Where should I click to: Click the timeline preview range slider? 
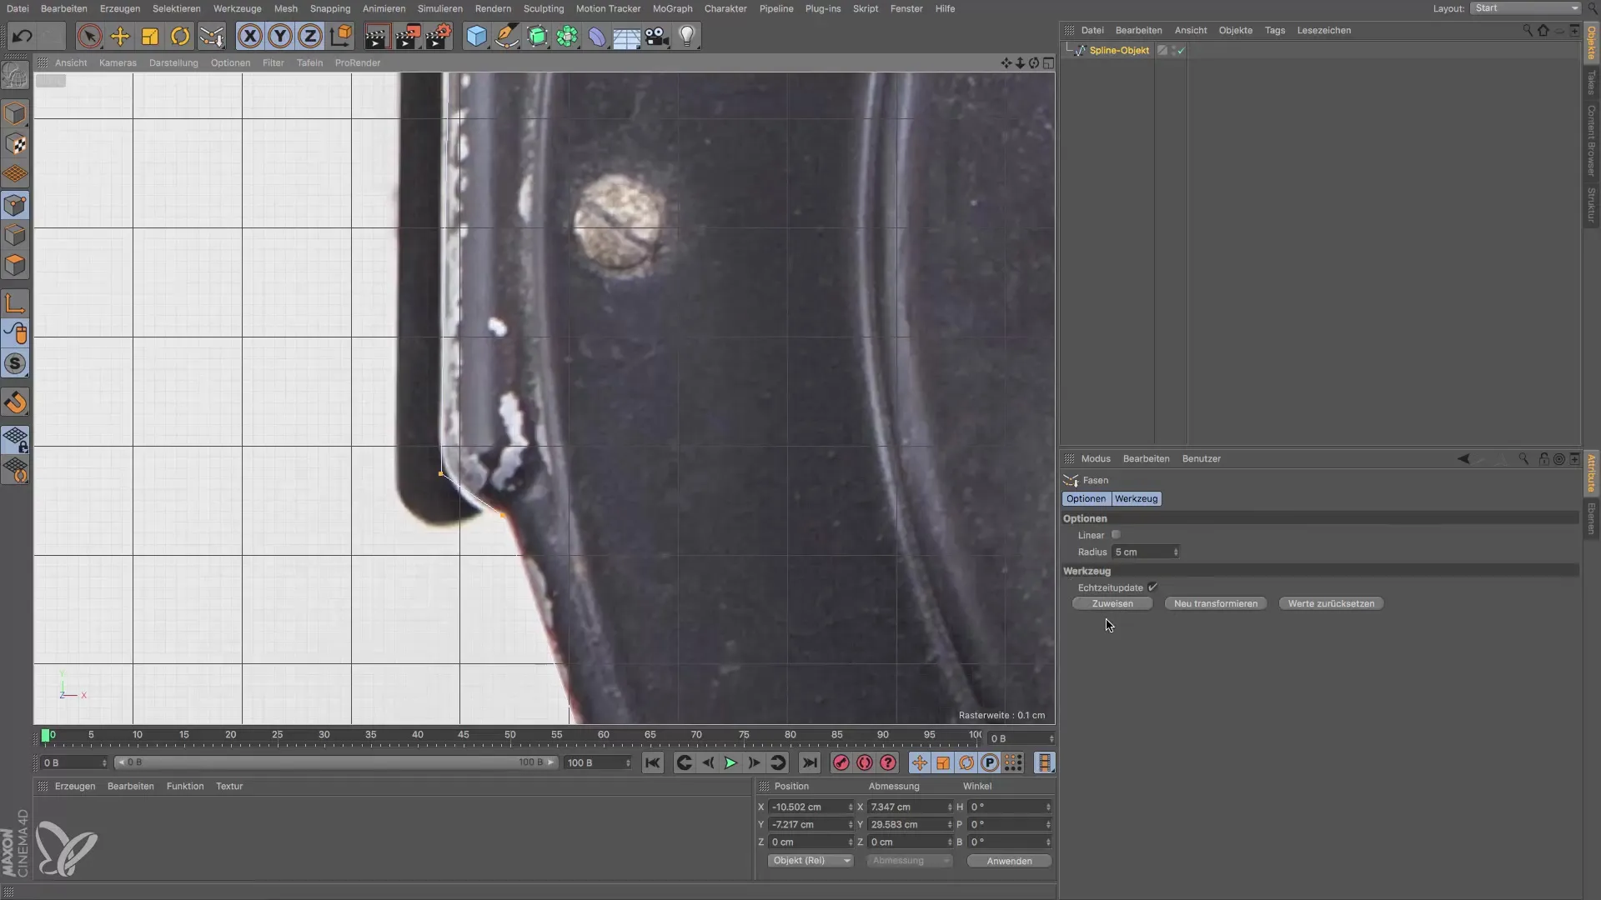(335, 762)
